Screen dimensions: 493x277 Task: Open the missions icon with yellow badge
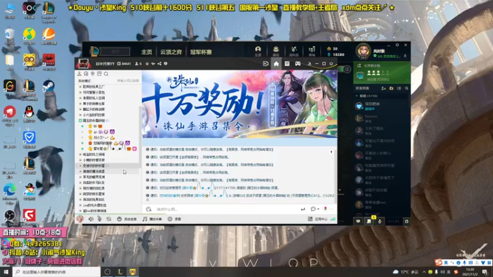369,221
